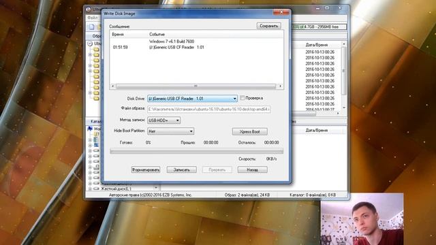Click the Готово 0% value
Image resolution: width=436 pixels, height=245 pixels.
pyautogui.click(x=149, y=142)
